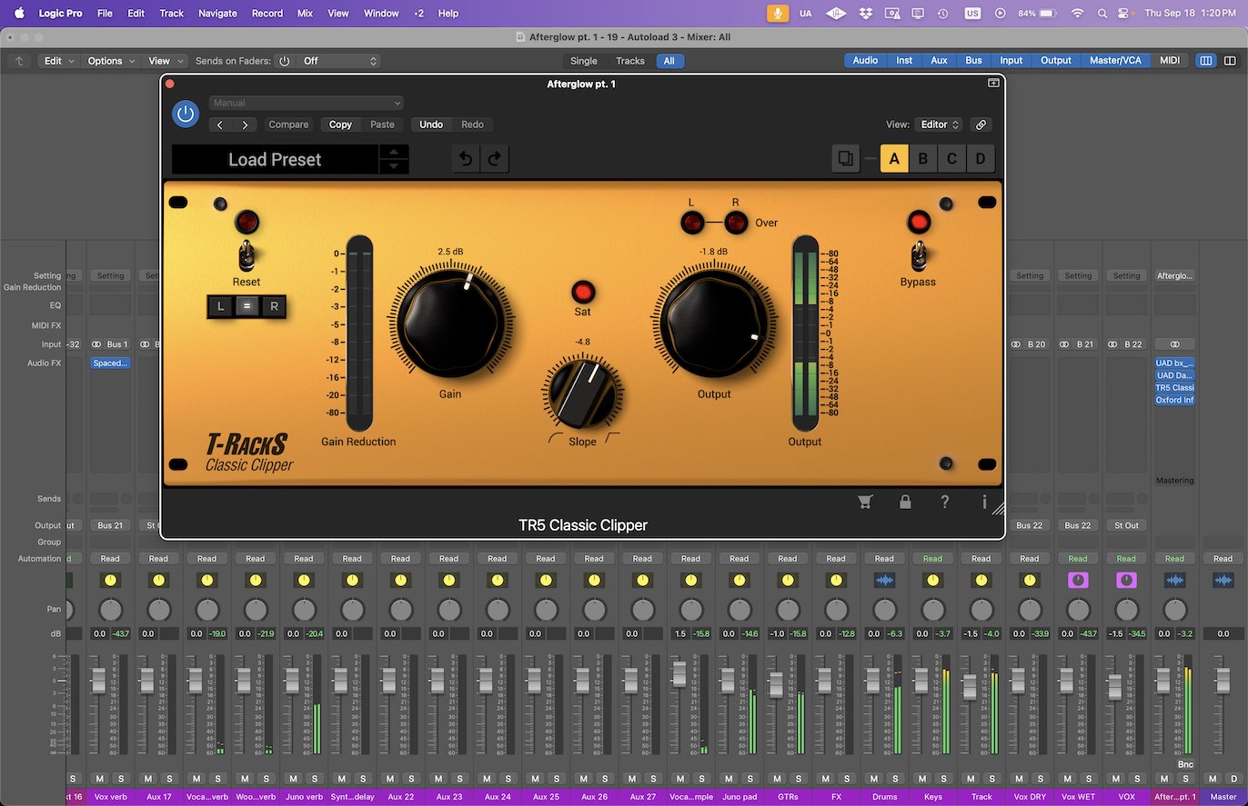The image size is (1248, 806).
Task: Click the TR5 Classi plugin slot on the Afterglow channel
Action: [x=1174, y=387]
